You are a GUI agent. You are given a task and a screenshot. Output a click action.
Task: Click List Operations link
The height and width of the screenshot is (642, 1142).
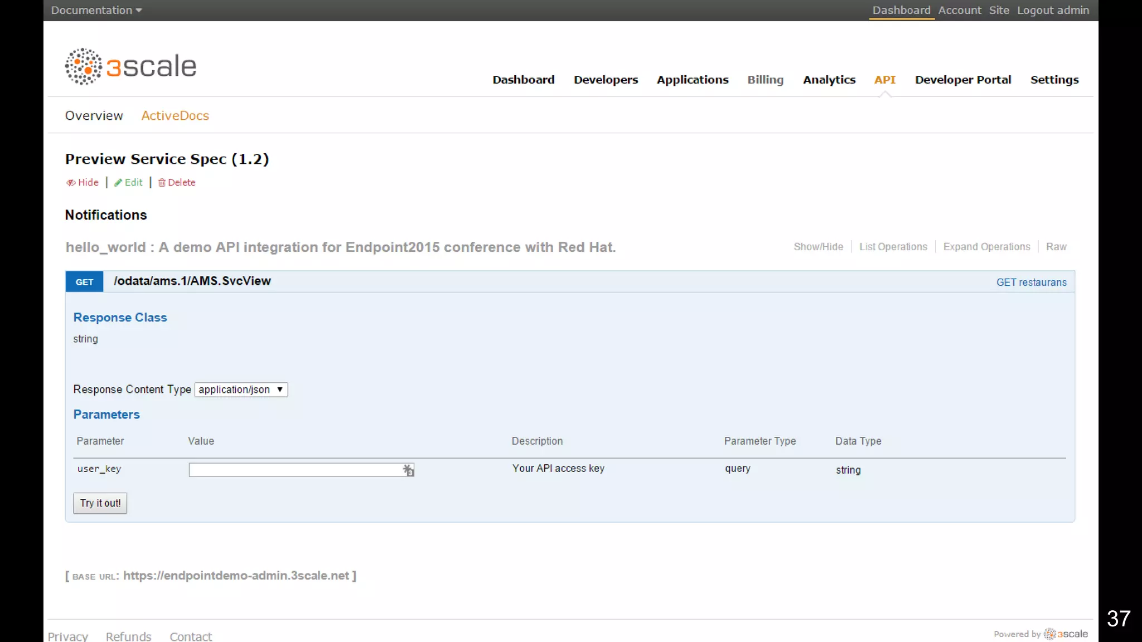pyautogui.click(x=893, y=247)
